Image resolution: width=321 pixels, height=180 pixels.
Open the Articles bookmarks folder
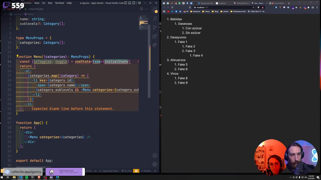click(224, 11)
